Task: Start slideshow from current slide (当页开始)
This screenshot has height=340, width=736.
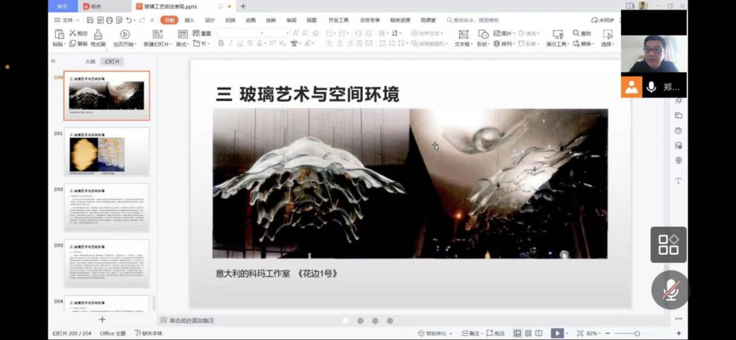Action: point(125,34)
